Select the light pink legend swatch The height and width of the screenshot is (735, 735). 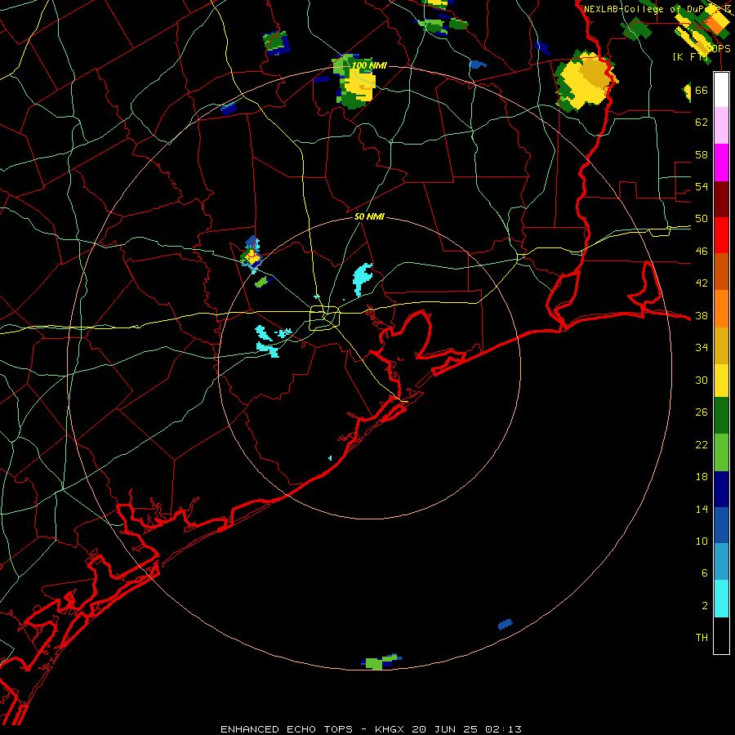[721, 126]
